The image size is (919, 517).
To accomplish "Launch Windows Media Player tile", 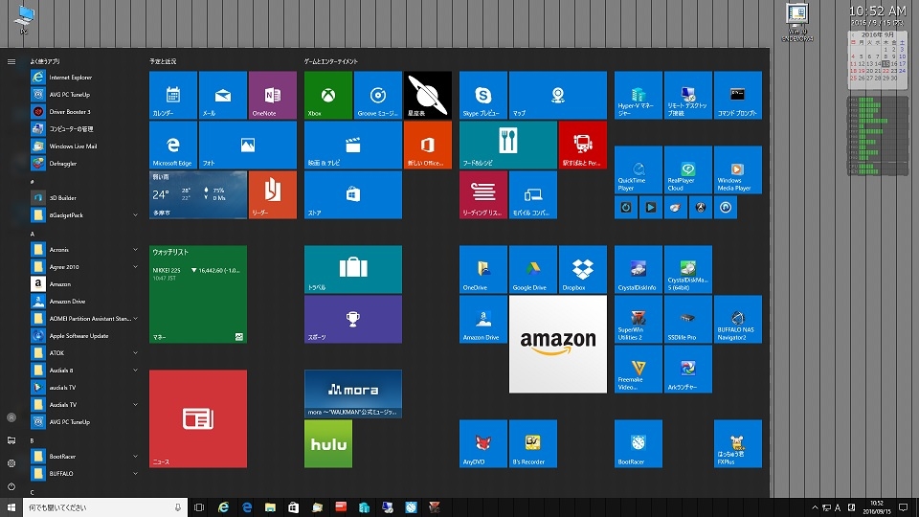I will point(738,170).
